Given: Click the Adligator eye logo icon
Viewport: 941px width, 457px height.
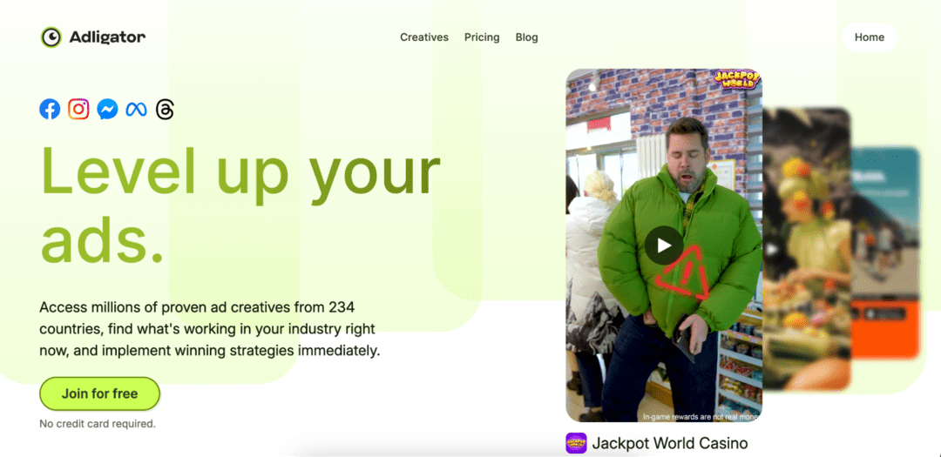Looking at the screenshot, I should pos(51,37).
